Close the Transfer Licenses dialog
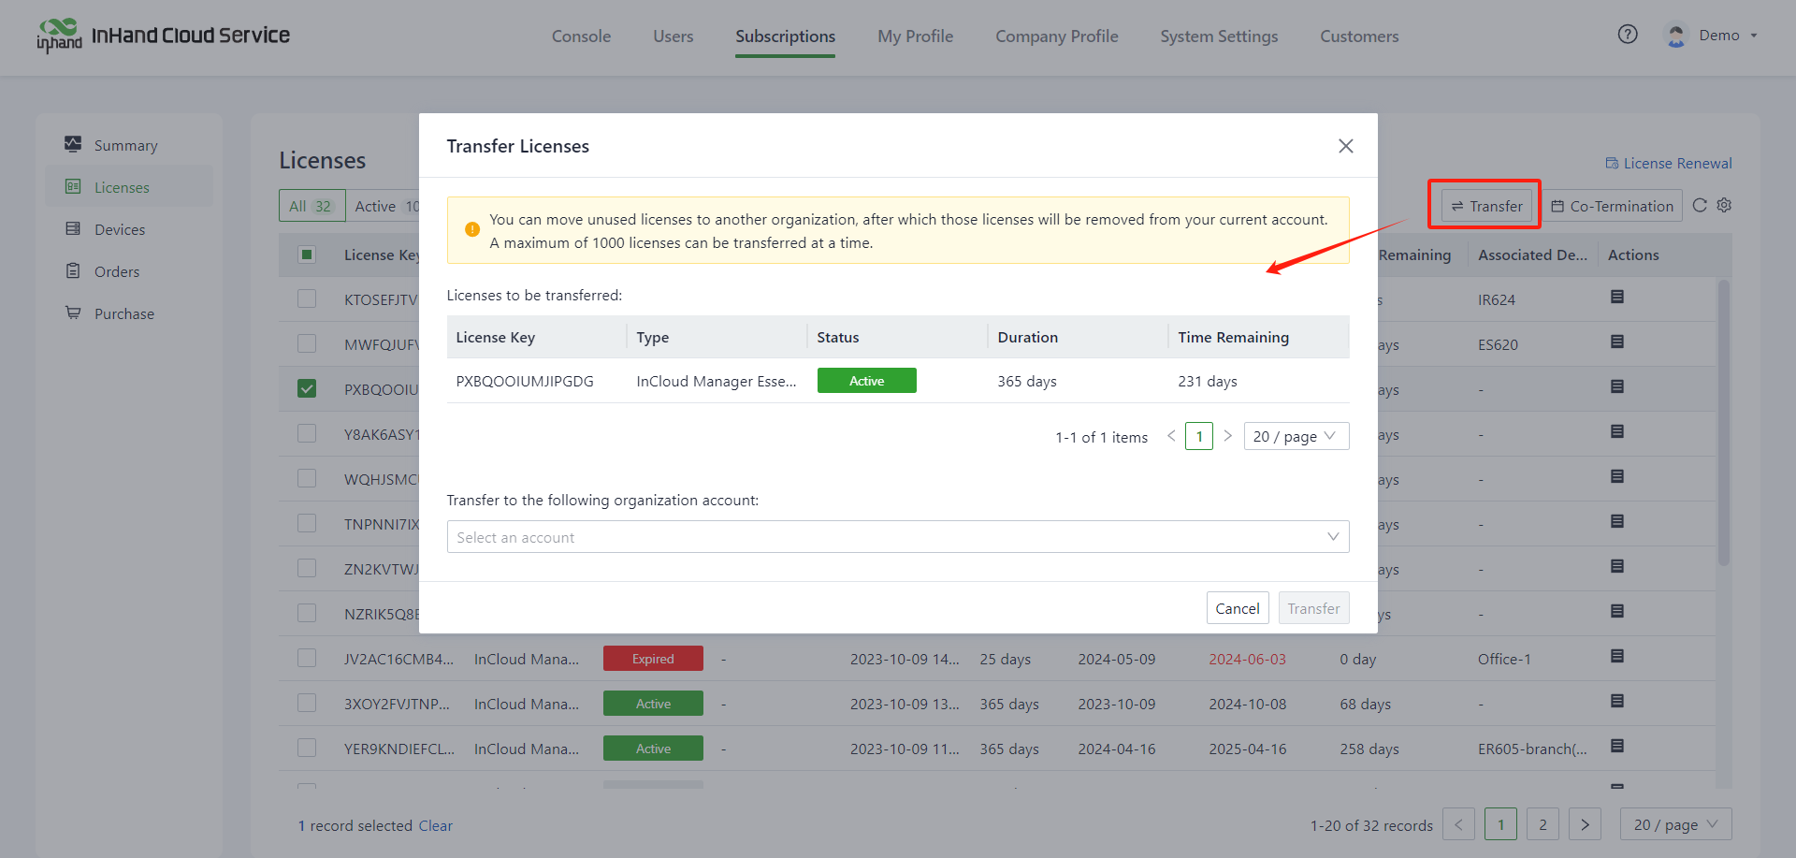This screenshot has height=858, width=1796. tap(1345, 146)
